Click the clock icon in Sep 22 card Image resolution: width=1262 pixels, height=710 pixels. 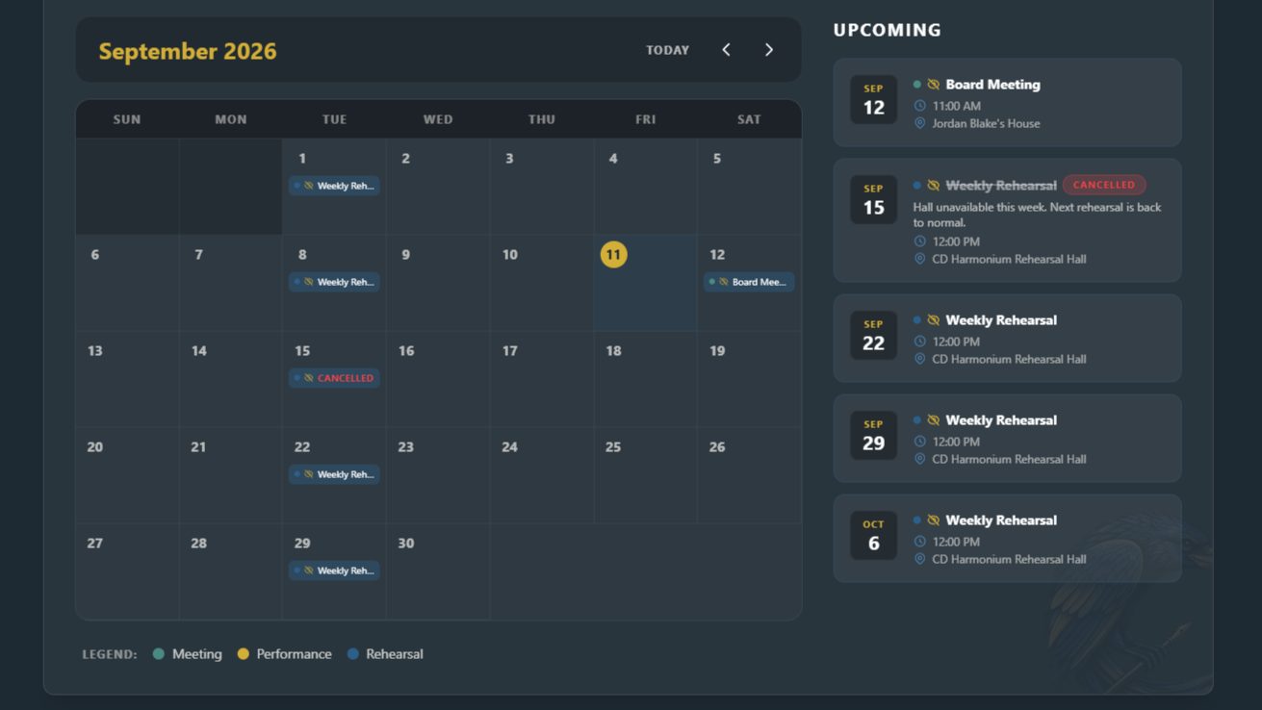coord(919,342)
